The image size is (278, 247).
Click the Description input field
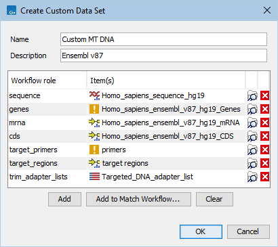pyautogui.click(x=163, y=55)
